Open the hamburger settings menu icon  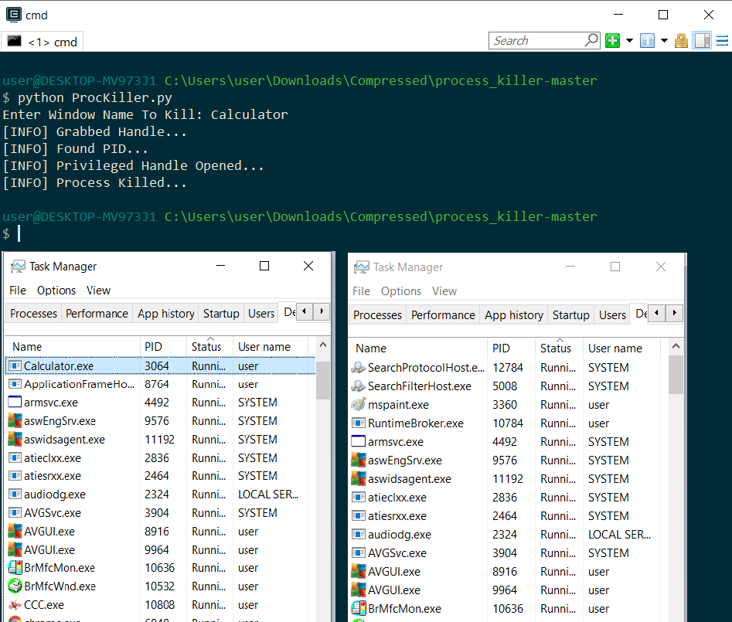722,41
